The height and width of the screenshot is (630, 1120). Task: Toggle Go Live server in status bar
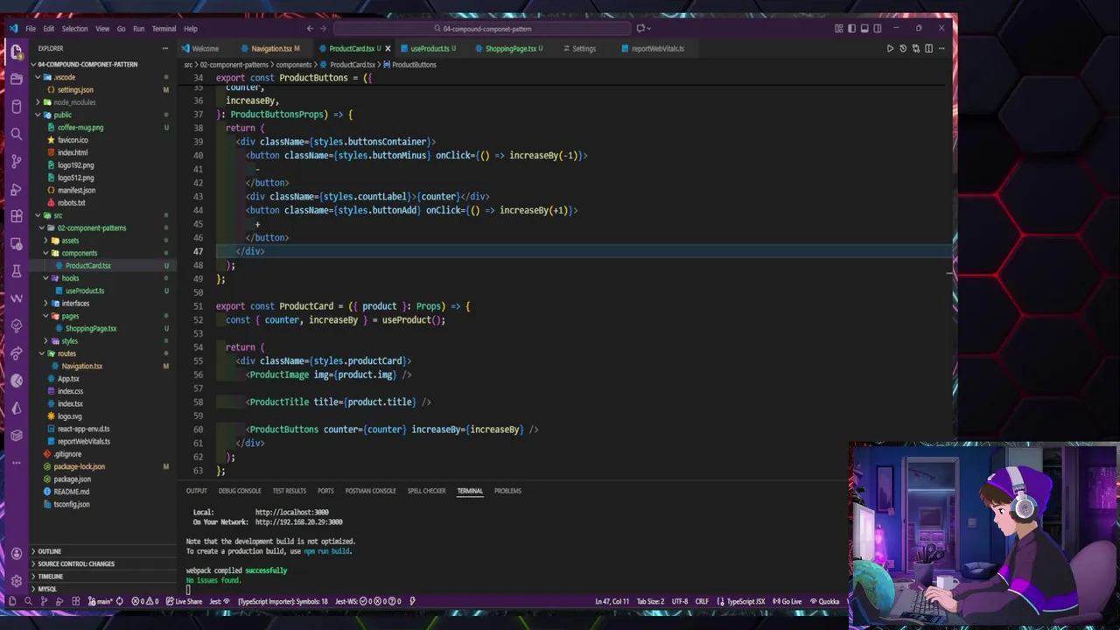(787, 601)
